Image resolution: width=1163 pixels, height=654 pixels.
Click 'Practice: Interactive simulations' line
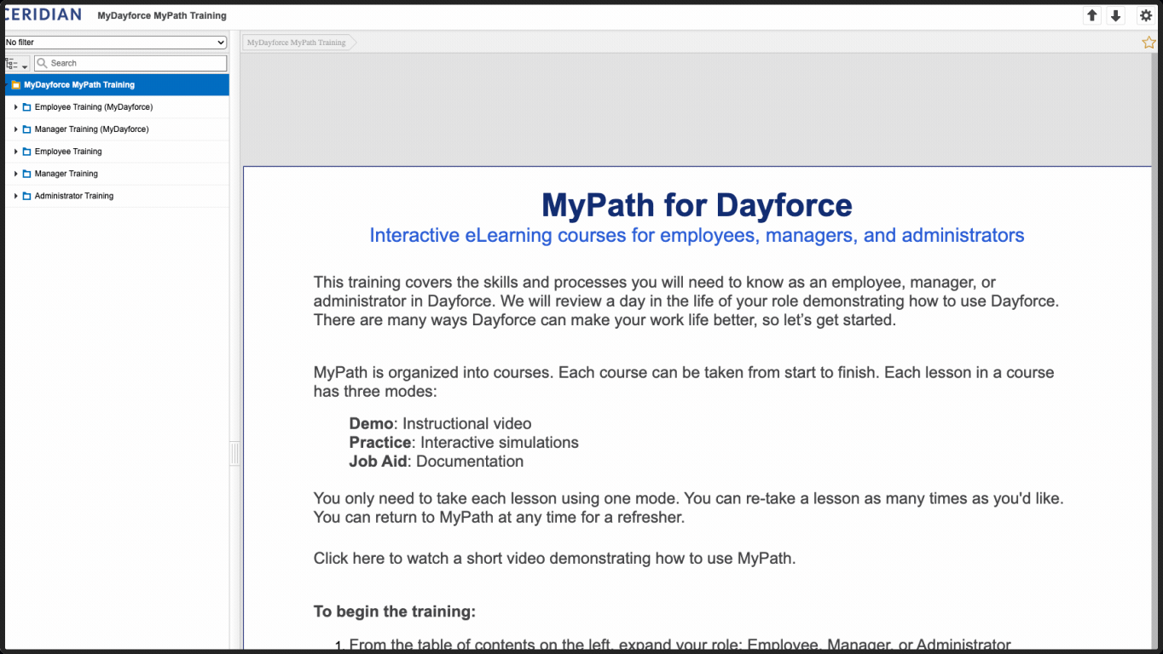click(464, 443)
